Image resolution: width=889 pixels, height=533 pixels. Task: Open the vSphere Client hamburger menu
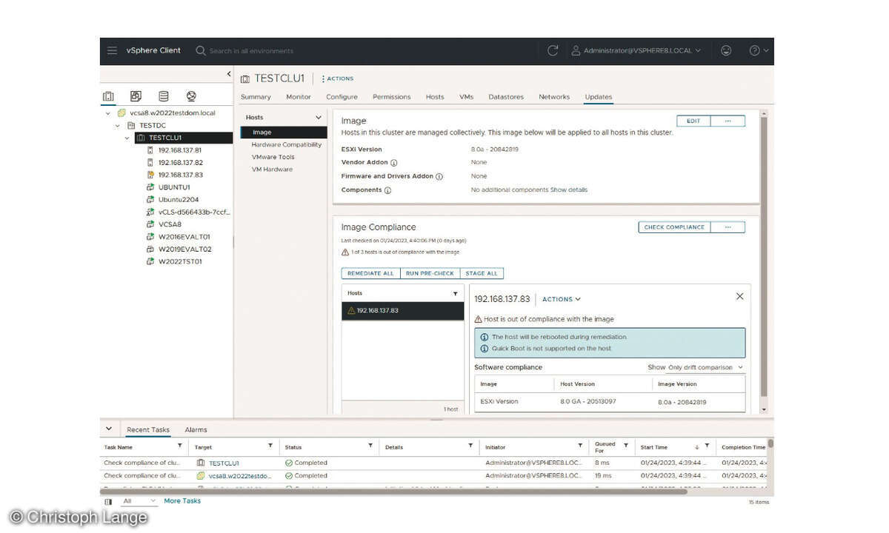(x=112, y=50)
